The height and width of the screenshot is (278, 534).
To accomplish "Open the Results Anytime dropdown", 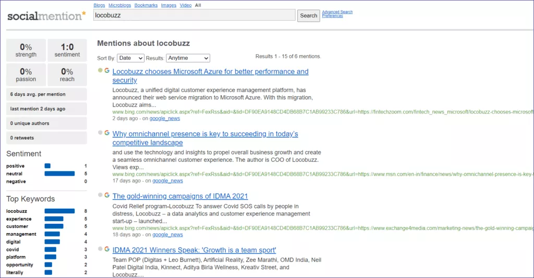I will [188, 58].
